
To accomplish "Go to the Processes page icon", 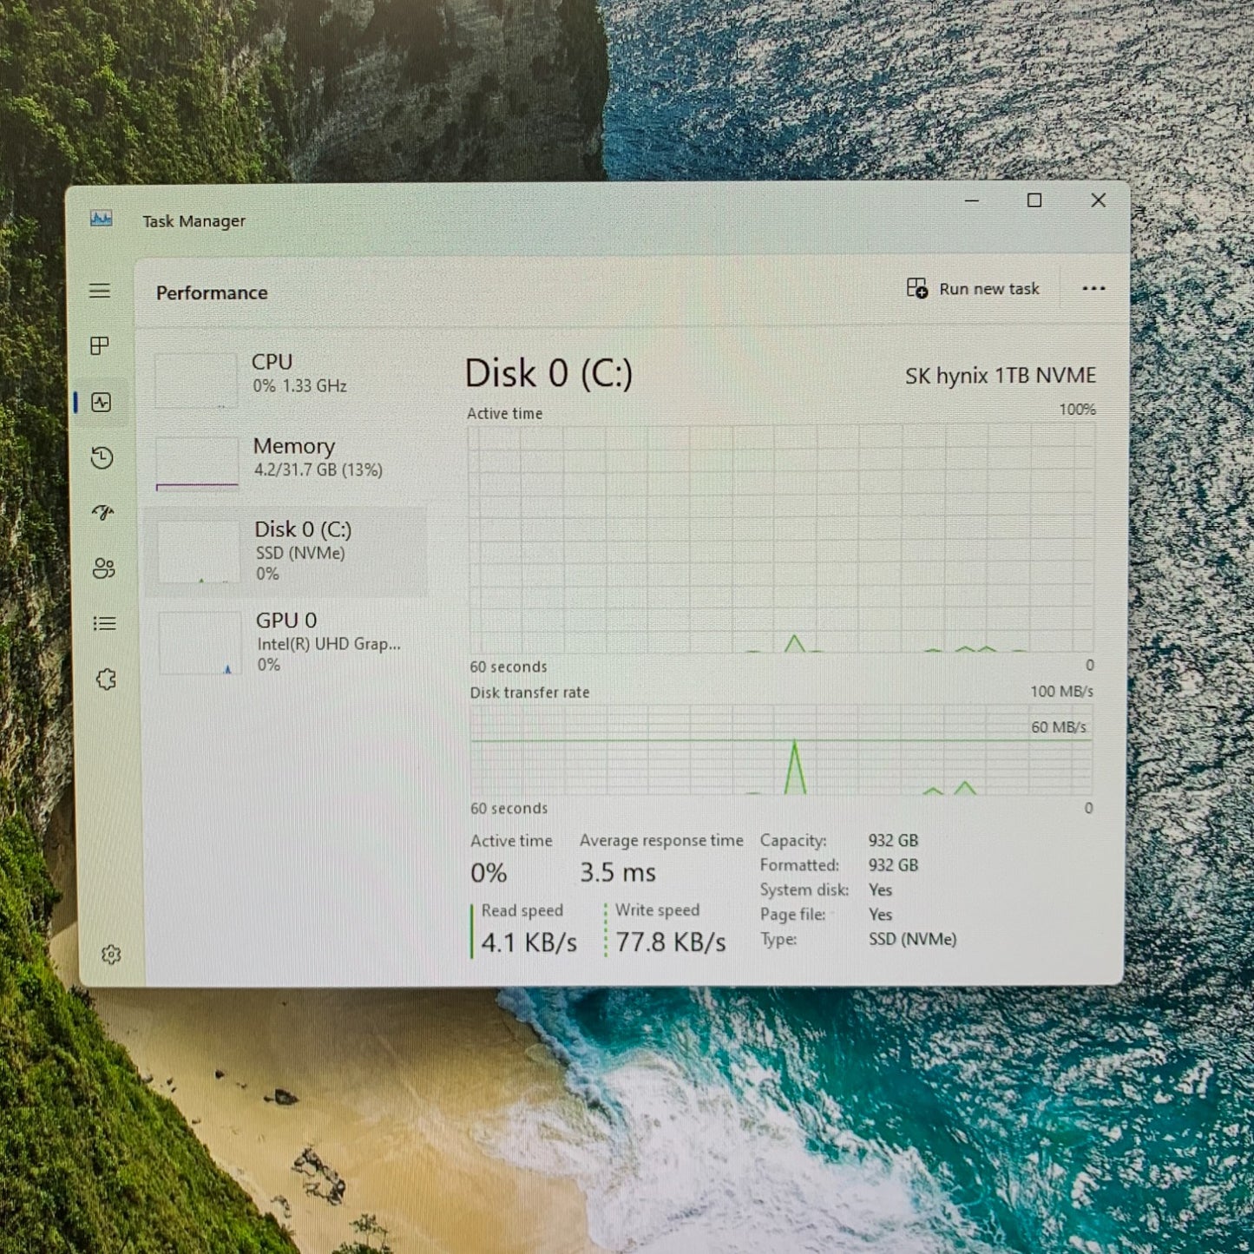I will pos(100,346).
